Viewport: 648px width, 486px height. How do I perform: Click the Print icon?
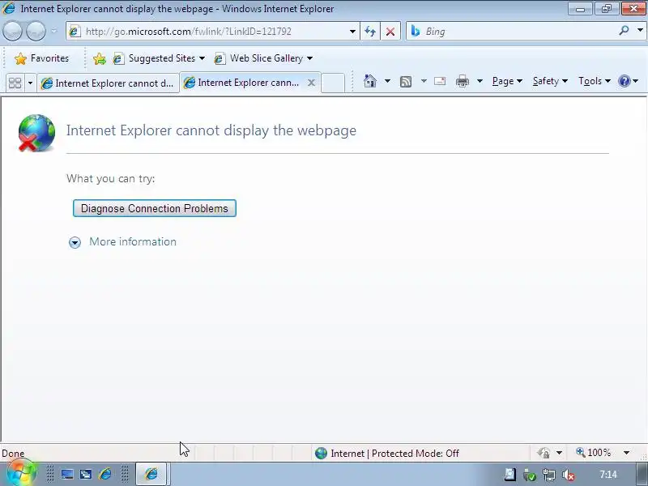pyautogui.click(x=463, y=82)
